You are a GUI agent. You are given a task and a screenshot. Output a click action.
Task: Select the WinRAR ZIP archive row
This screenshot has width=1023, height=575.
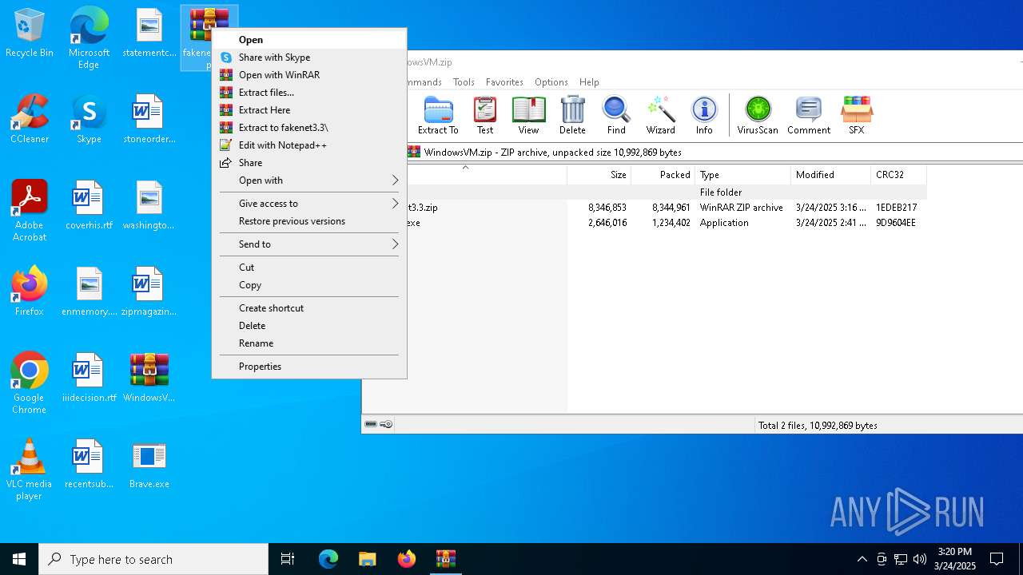[667, 208]
